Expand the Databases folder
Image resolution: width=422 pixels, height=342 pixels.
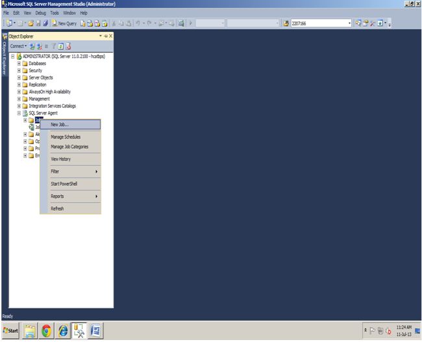point(19,64)
